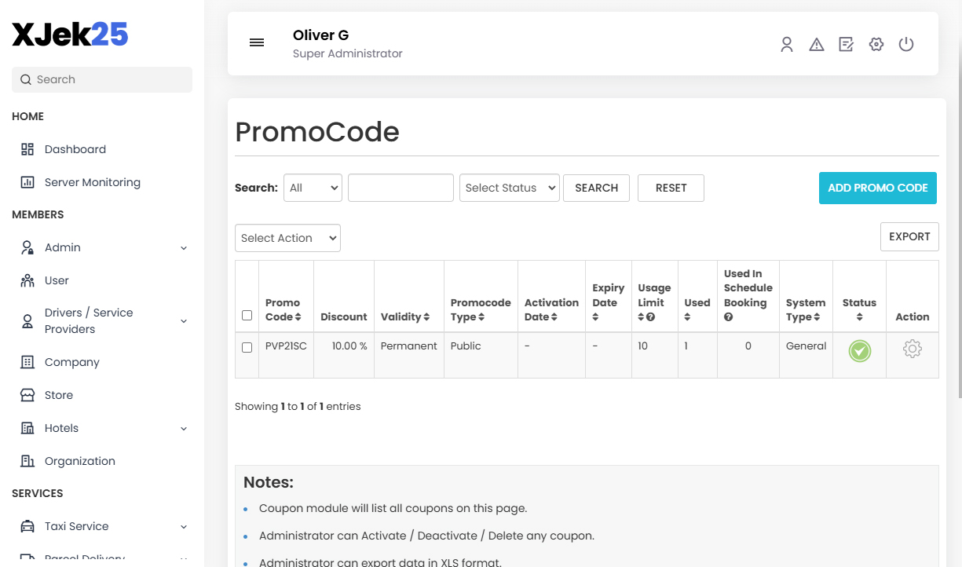Open the profile icon in the header
Viewport: 962px width, 567px height.
click(x=787, y=44)
